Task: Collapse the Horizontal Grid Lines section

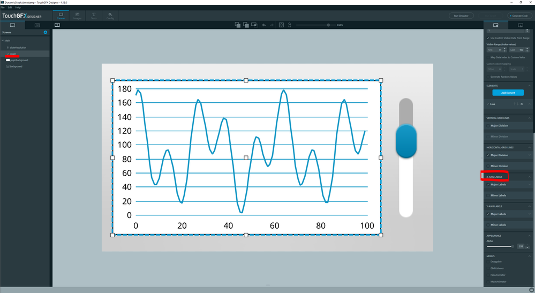Action: tap(530, 147)
